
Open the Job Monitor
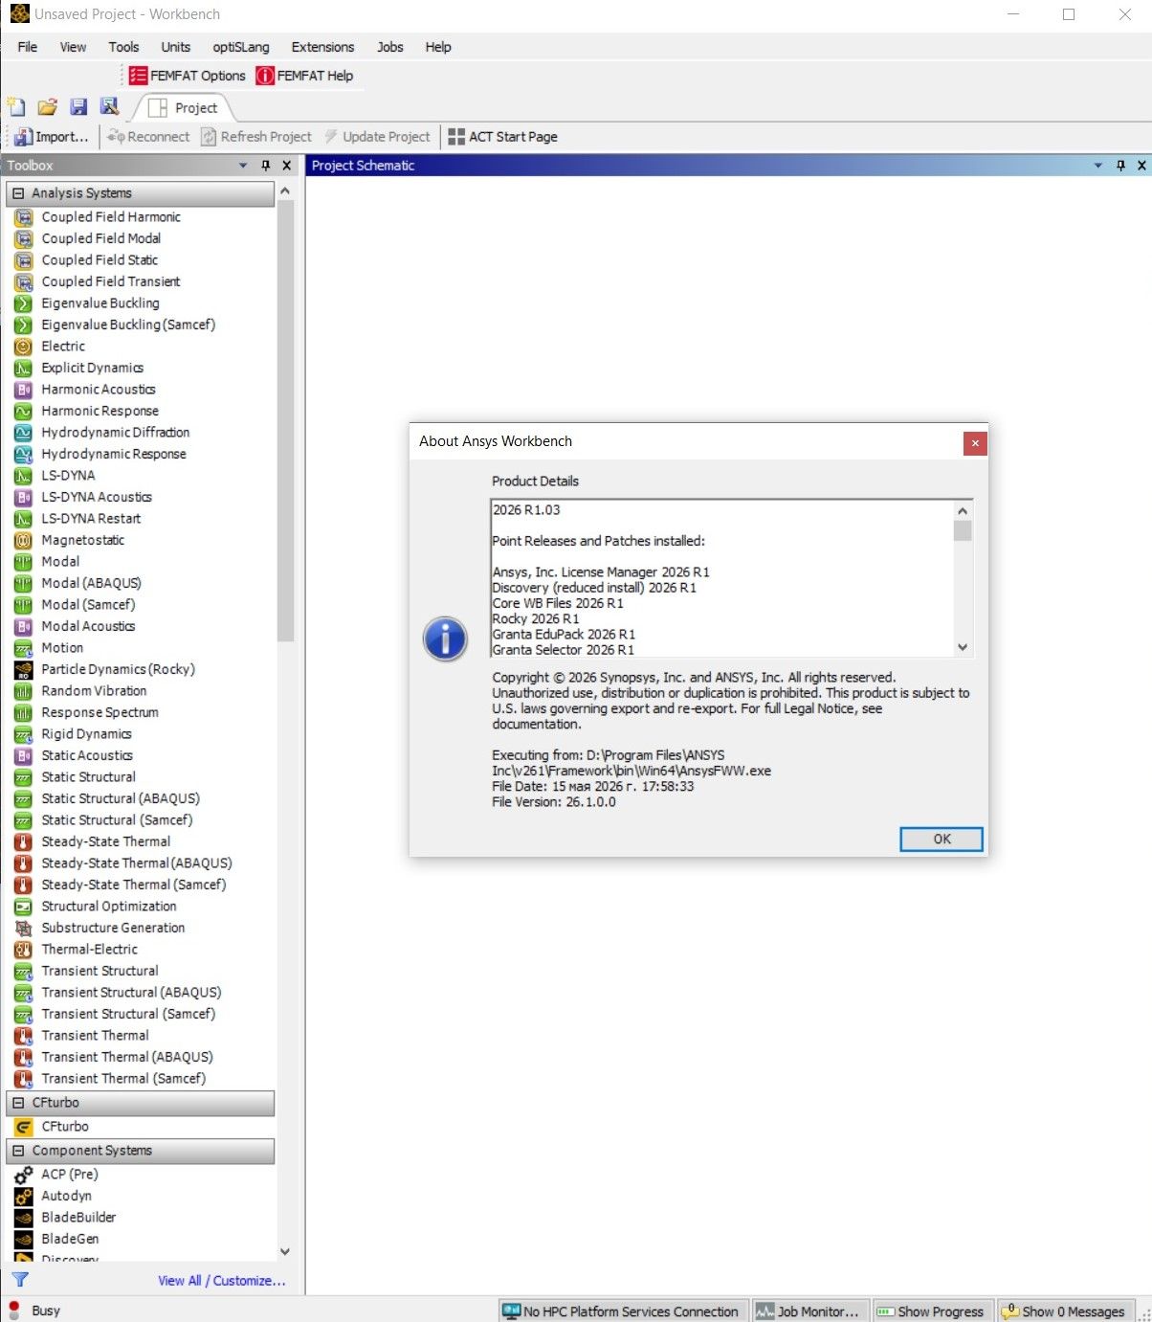(x=809, y=1311)
